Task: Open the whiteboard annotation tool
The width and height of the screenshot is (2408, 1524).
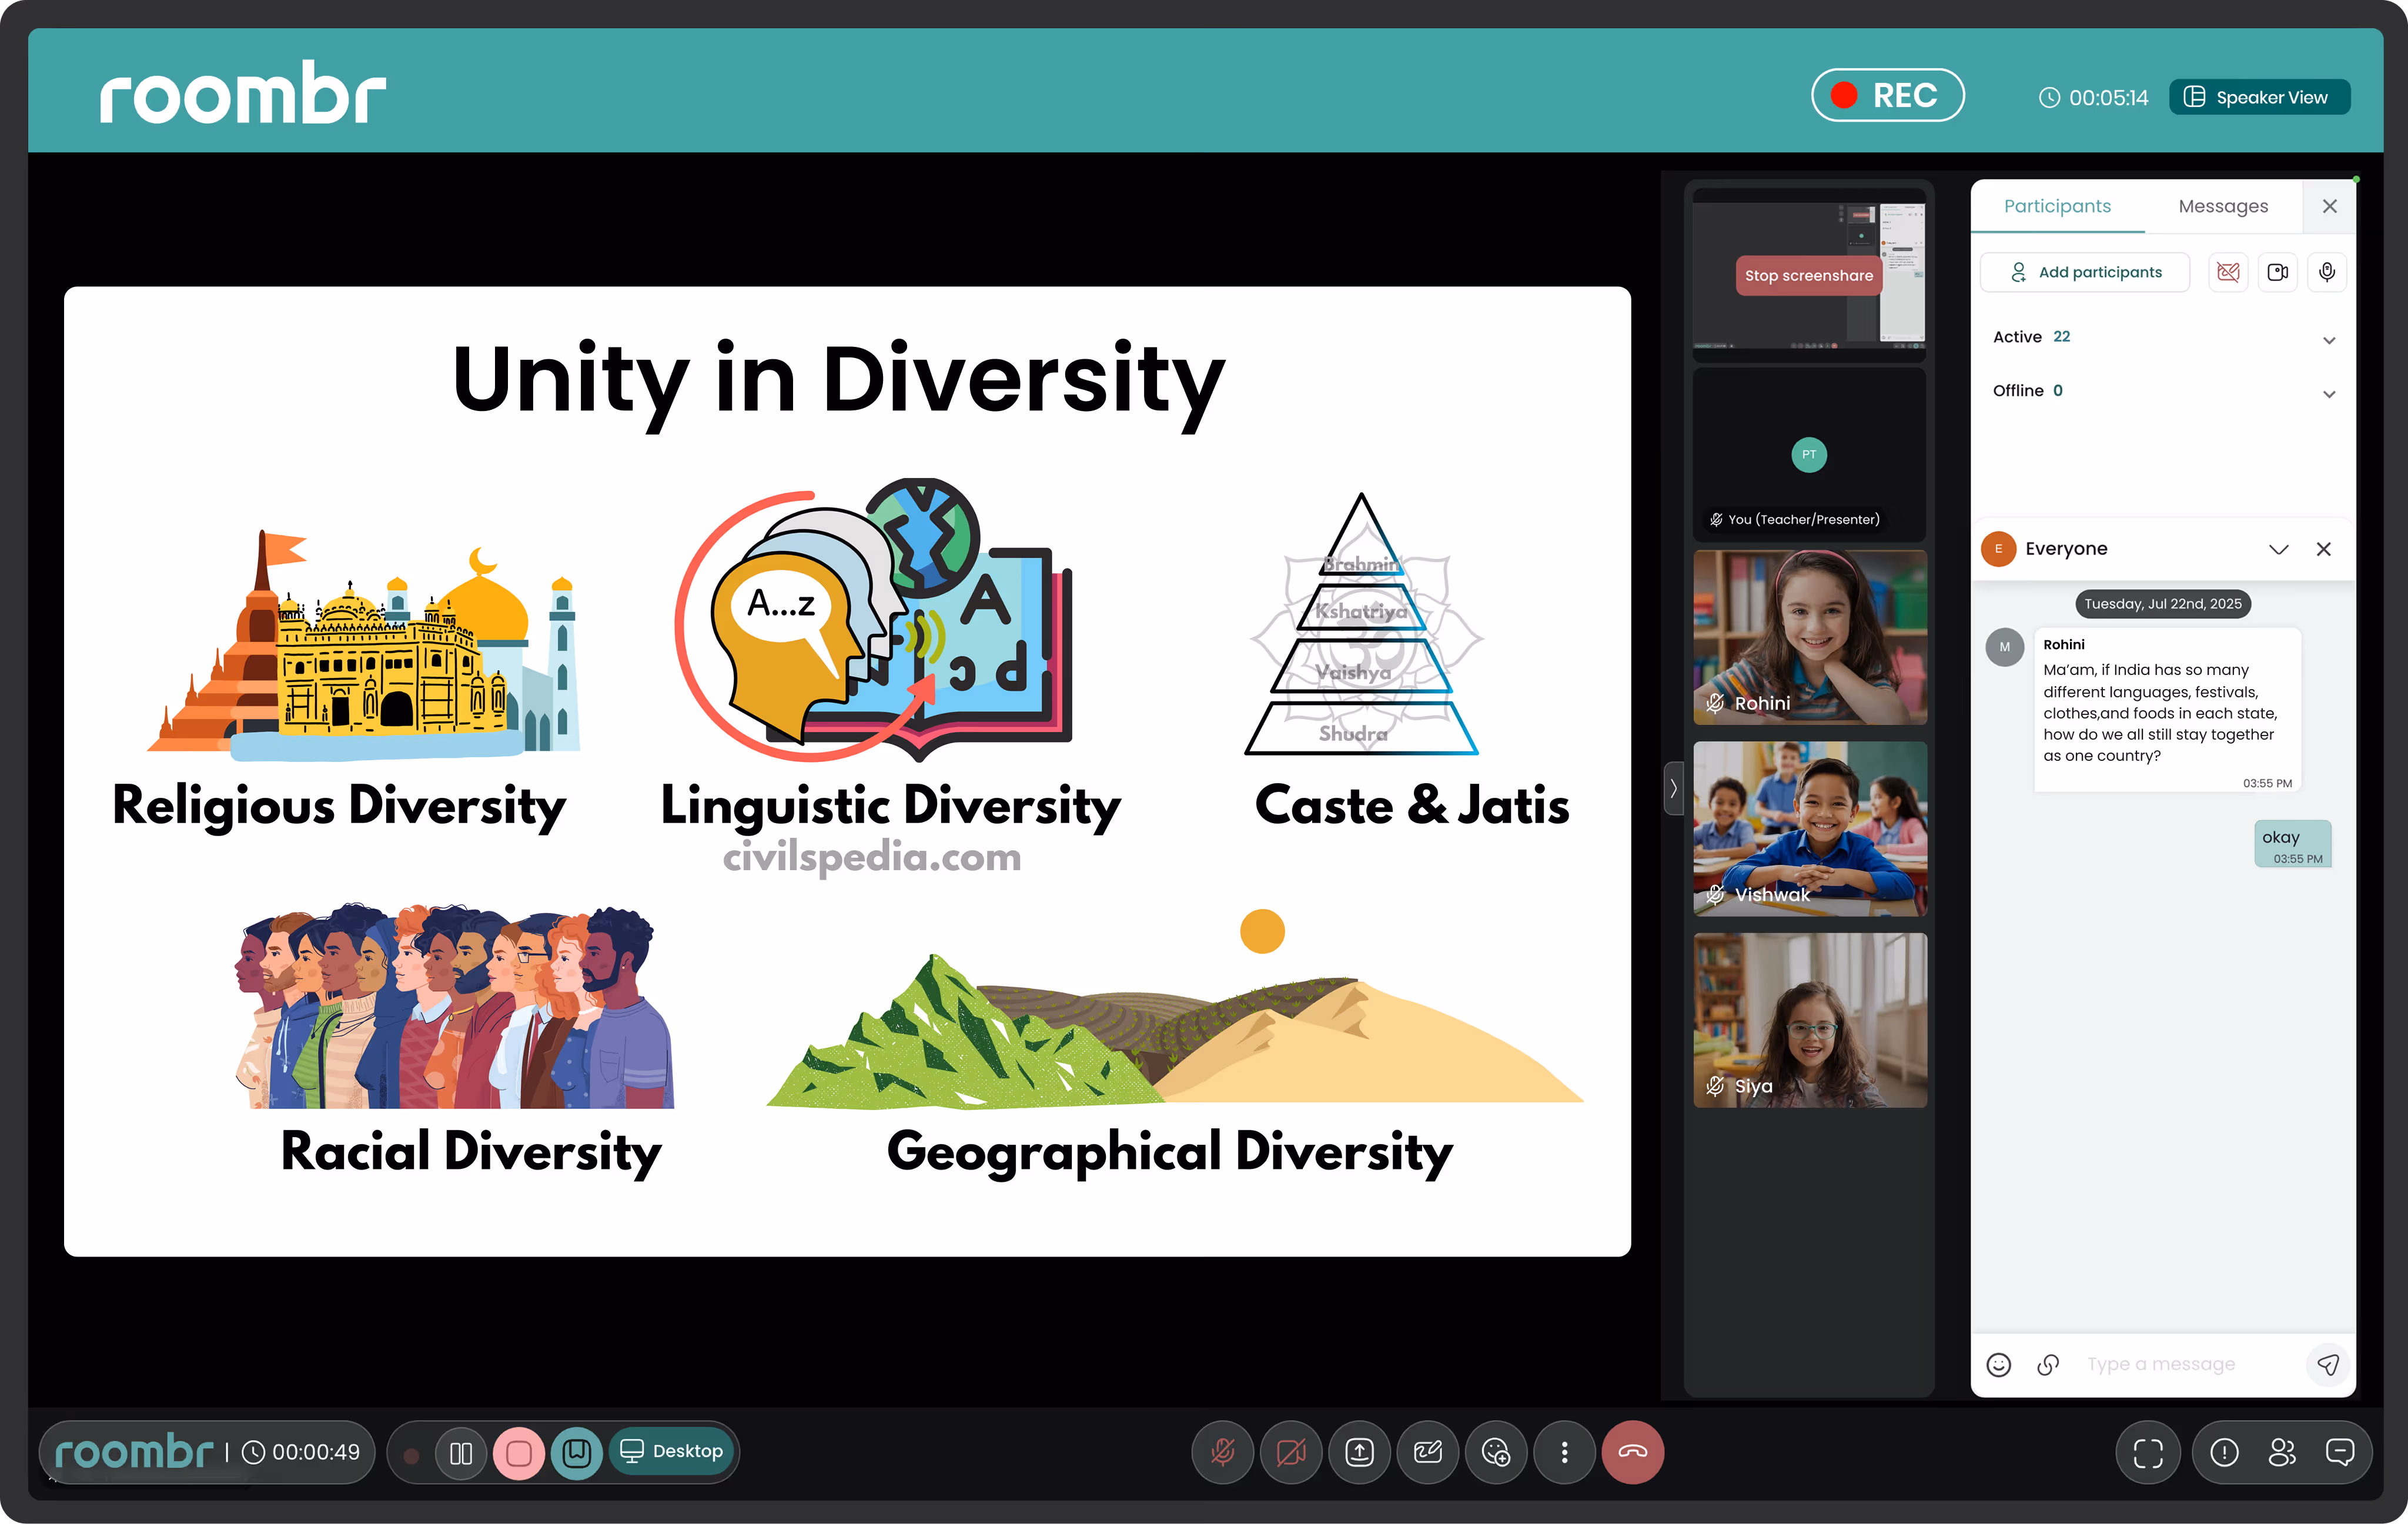Action: (x=1427, y=1452)
